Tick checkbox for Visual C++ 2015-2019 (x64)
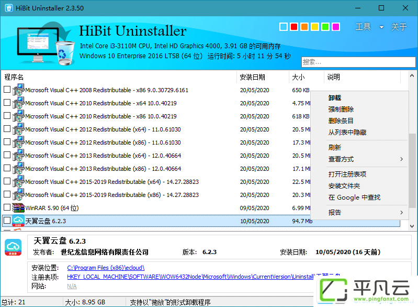418x307 pixels. point(7,181)
